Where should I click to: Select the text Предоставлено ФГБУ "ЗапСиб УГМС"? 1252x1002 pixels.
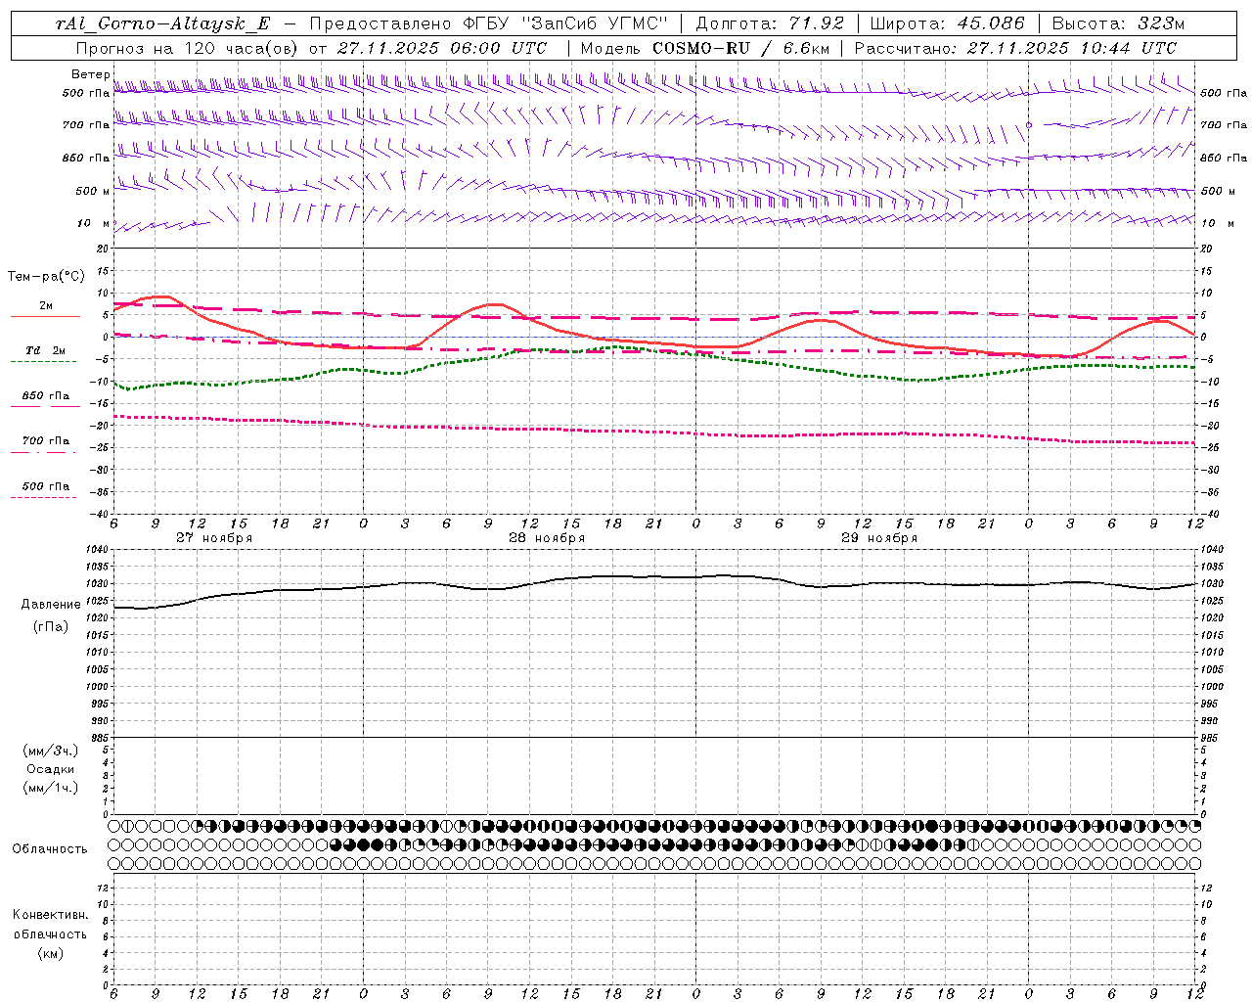(488, 23)
